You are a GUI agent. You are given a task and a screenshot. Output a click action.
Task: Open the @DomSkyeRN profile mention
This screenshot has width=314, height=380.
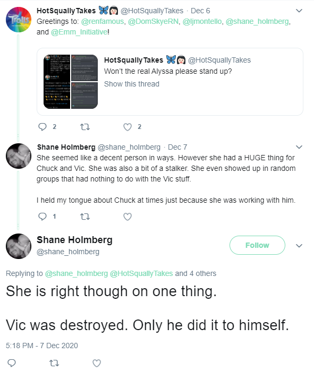[153, 21]
